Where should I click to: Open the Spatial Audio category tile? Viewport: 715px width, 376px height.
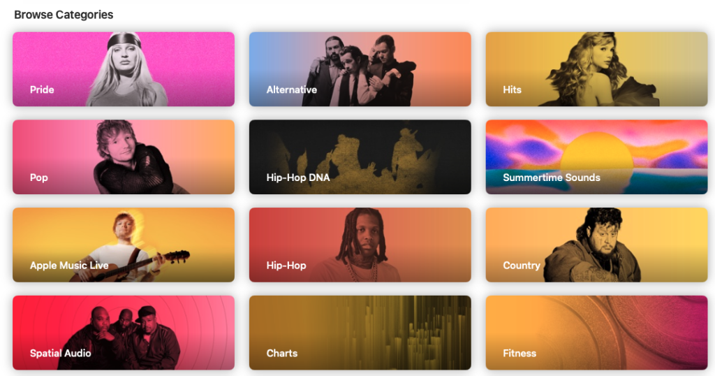coord(124,333)
